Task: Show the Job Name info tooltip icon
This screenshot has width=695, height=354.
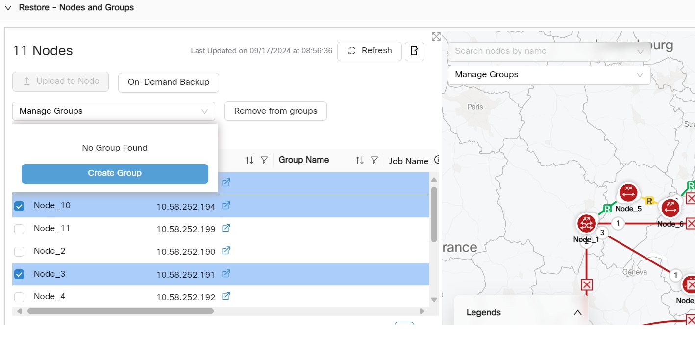Action: coord(437,160)
